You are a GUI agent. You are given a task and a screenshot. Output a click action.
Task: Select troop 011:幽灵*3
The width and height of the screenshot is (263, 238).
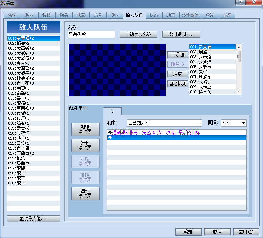(34, 88)
